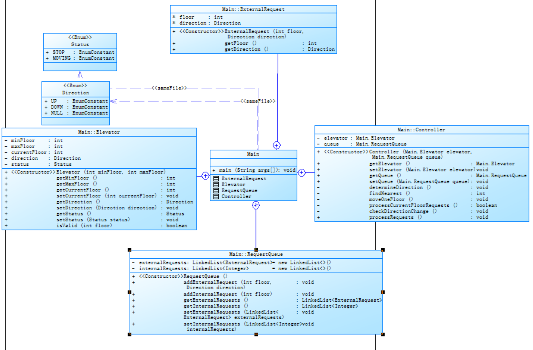Click the Direction enum box title
This screenshot has width=533, height=350.
(x=76, y=93)
